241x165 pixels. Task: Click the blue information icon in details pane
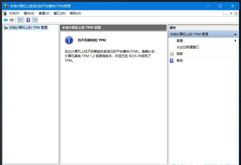click(69, 40)
